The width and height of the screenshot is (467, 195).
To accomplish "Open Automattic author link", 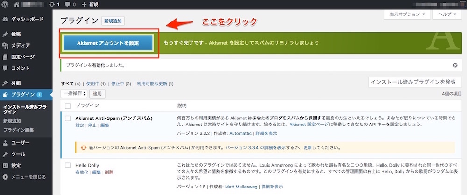I will point(241,134).
